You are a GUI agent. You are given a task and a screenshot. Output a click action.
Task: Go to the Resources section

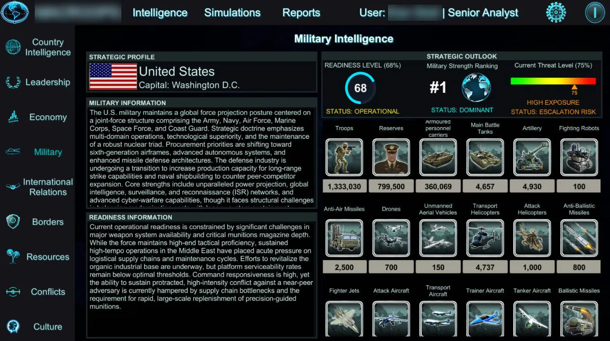tap(48, 257)
